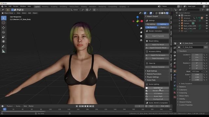209x117 pixels.
Task: Select the Annotate tool
Action: (x=4, y=46)
